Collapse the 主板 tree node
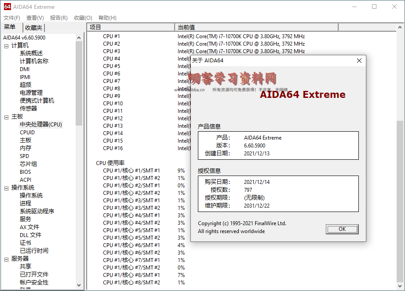Viewport: 405px width, 291px height. pyautogui.click(x=7, y=117)
